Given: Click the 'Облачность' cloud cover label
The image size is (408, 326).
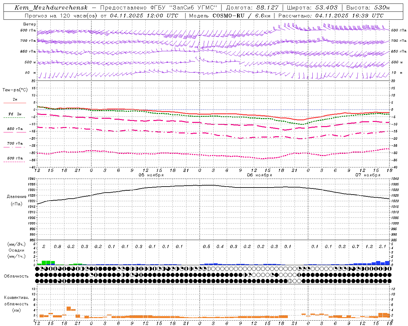Looking at the screenshot, I should point(16,276).
